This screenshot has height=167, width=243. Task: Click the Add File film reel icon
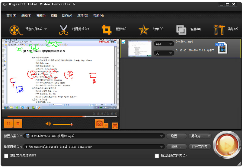click(x=16, y=30)
